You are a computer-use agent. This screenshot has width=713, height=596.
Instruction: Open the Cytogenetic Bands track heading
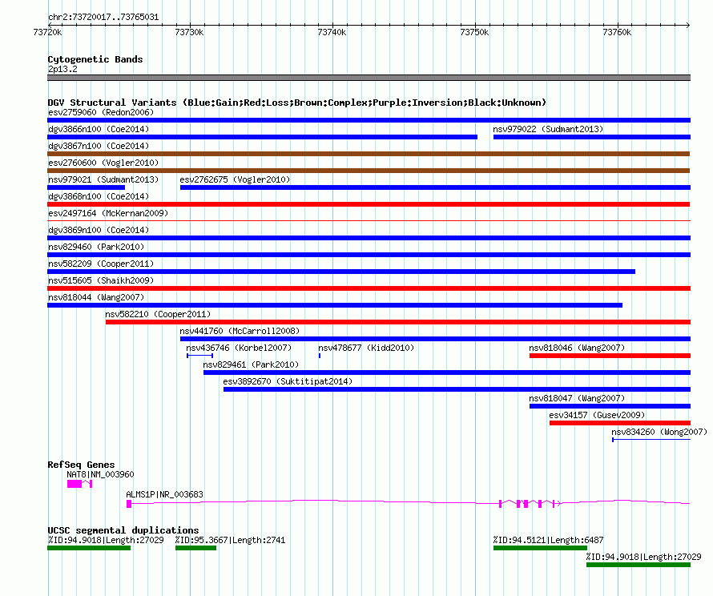click(x=95, y=59)
